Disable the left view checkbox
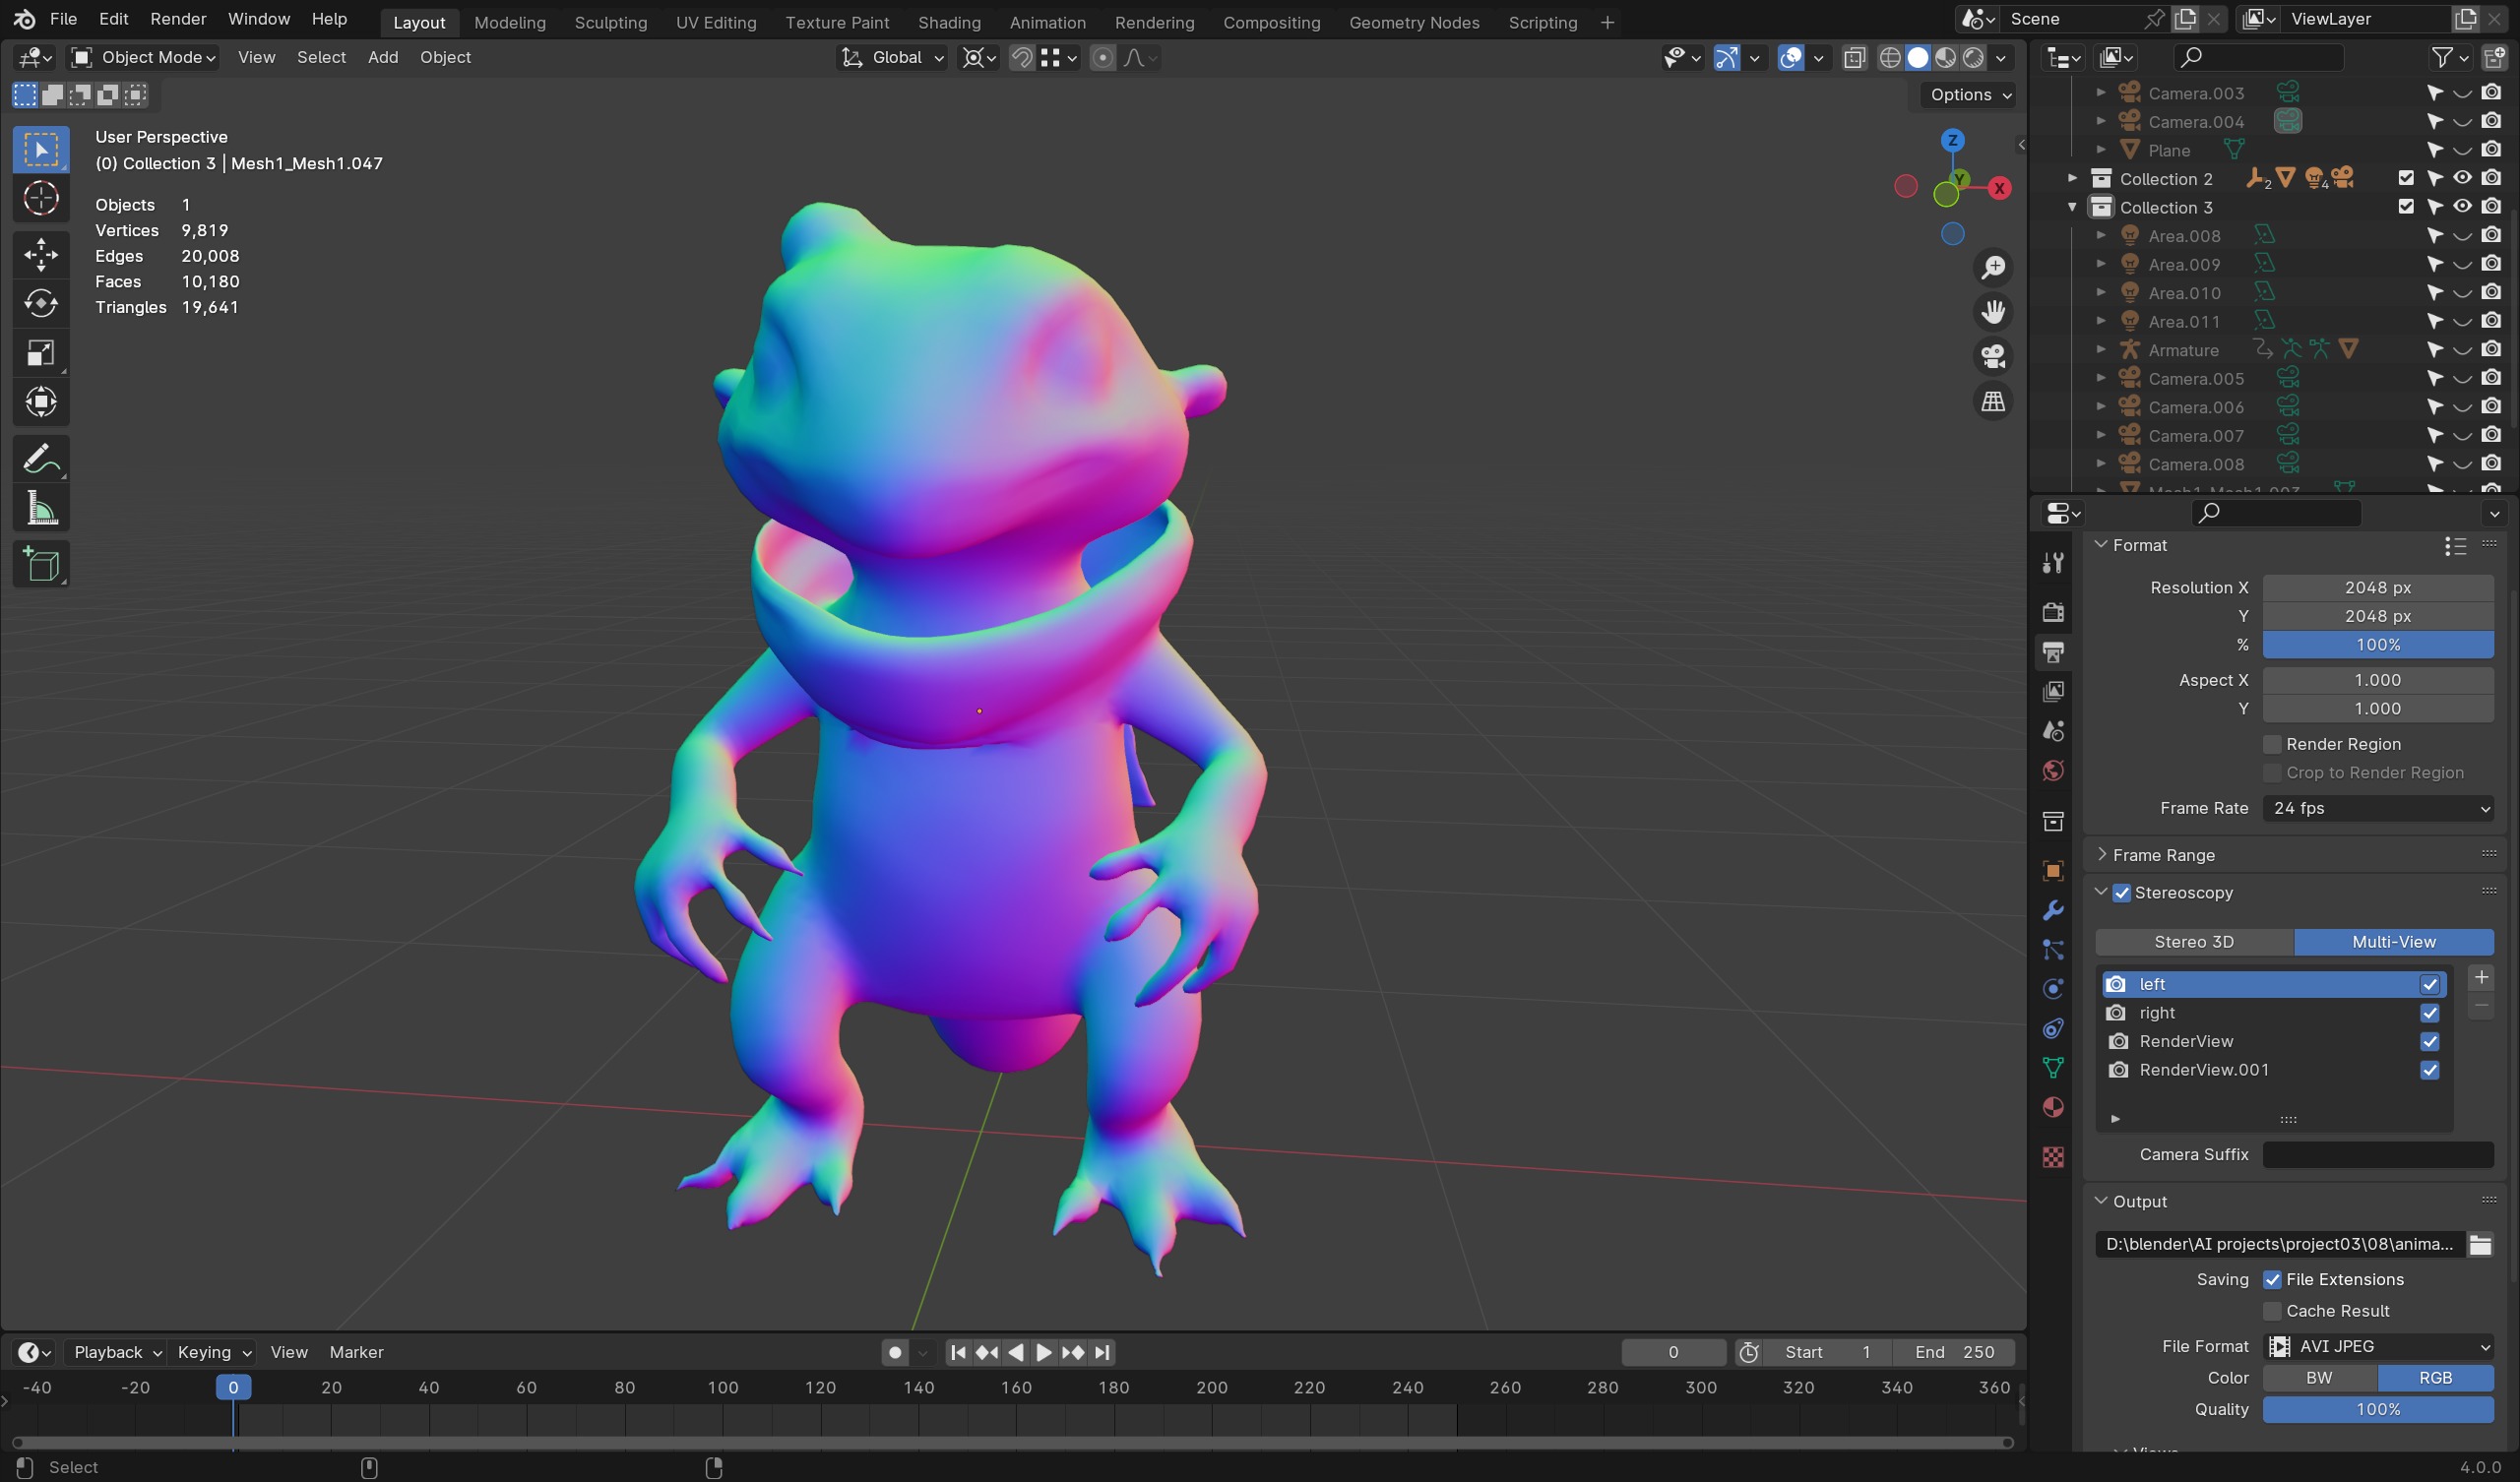The image size is (2520, 1482). coord(2430,984)
